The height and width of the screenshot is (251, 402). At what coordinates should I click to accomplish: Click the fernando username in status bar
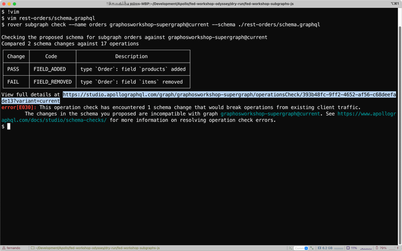pyautogui.click(x=13, y=248)
